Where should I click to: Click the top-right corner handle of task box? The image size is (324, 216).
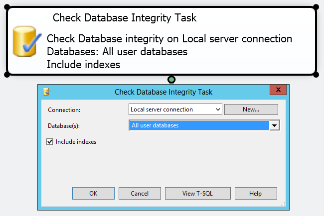tap(316, 7)
